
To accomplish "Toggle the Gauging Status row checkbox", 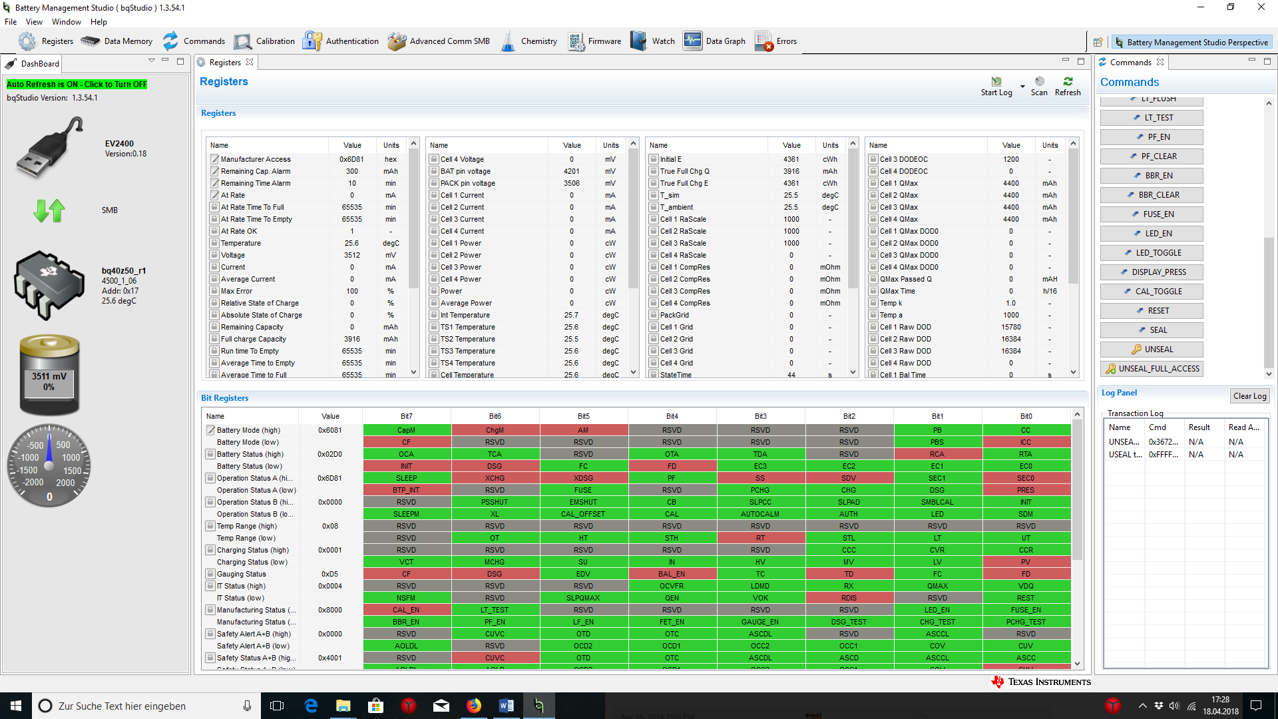I will tap(210, 574).
